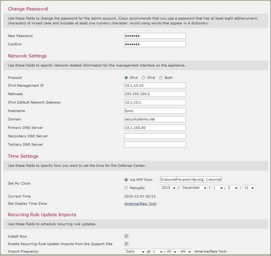Click the Netmask field
Image resolution: width=271 pixels, height=256 pixels.
[x=155, y=94]
